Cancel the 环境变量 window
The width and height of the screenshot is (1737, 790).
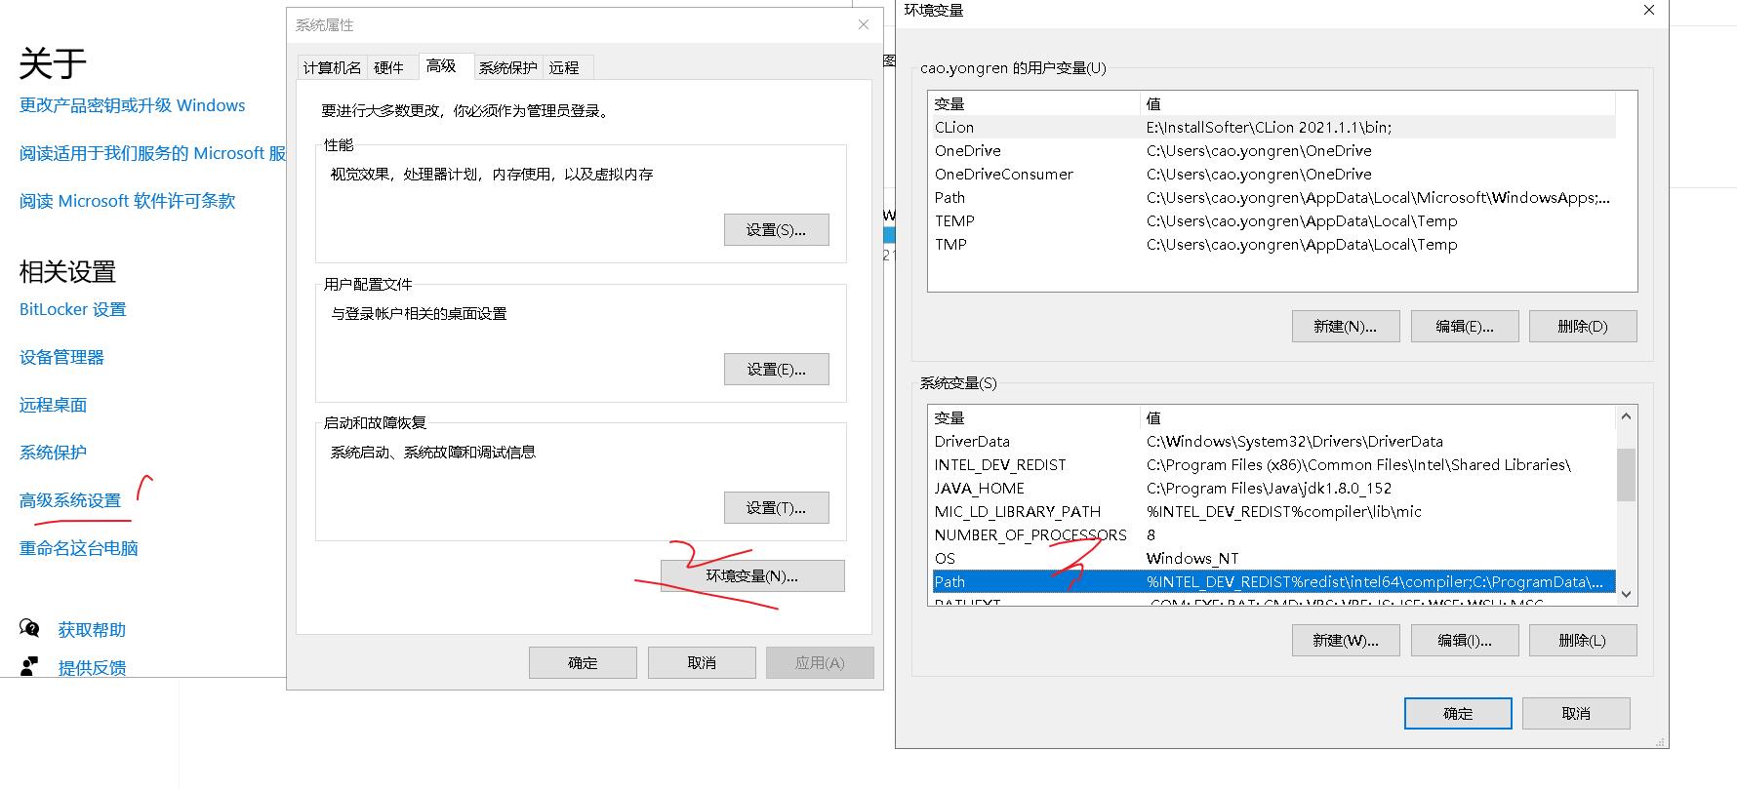click(x=1576, y=714)
